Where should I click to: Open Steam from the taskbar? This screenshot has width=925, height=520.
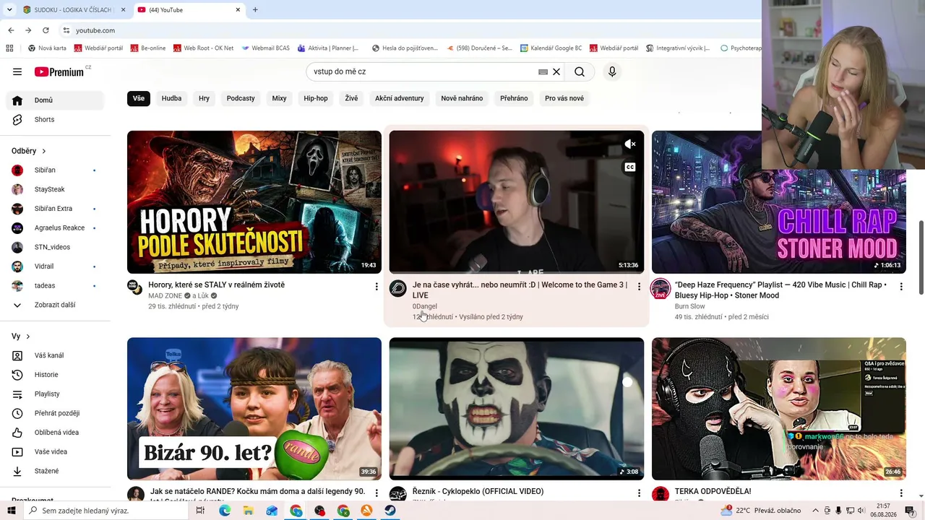(390, 511)
